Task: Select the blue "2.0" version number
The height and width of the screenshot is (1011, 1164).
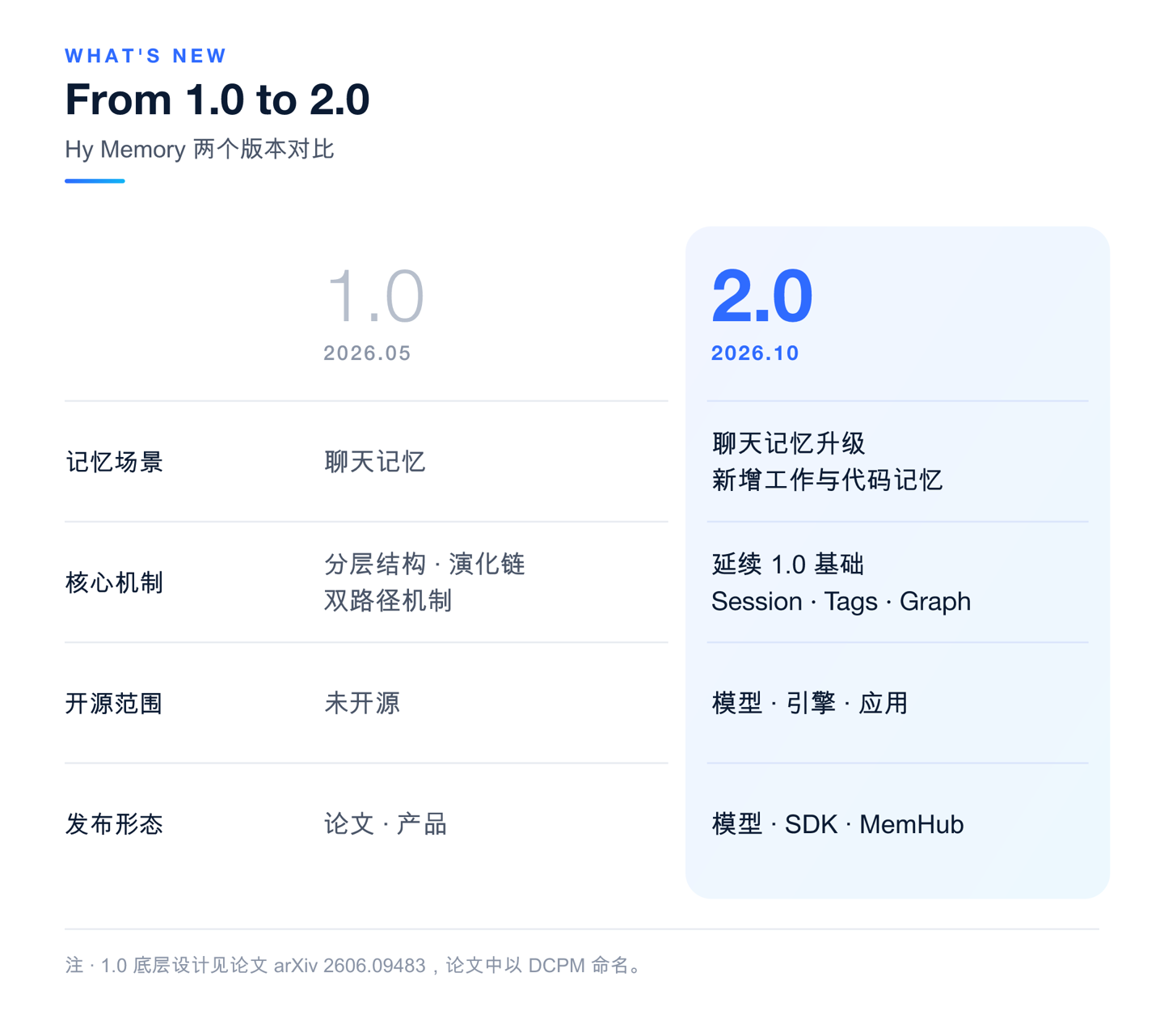Action: (x=761, y=296)
